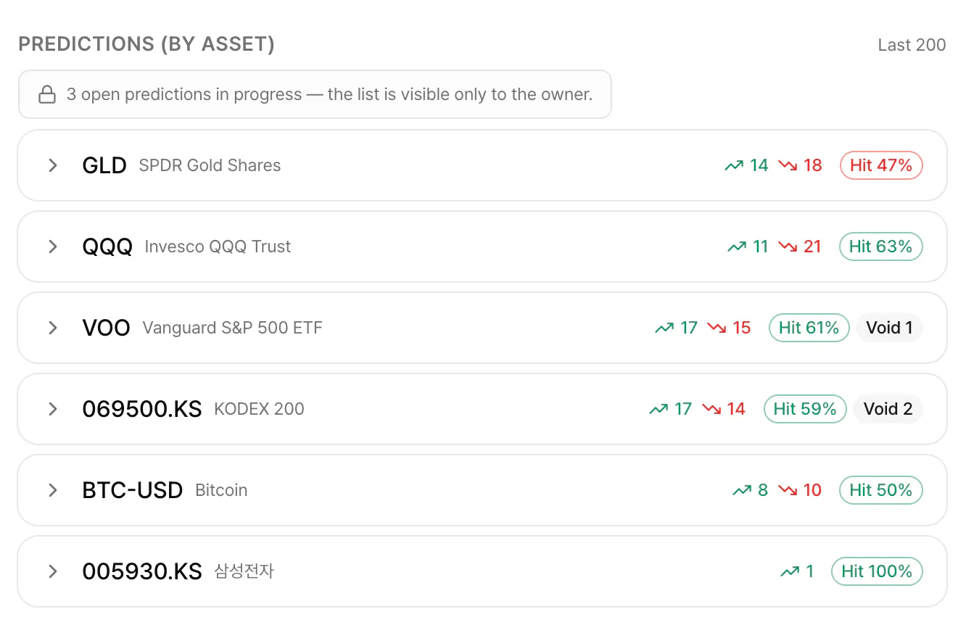Expand the GLD row chevron
The height and width of the screenshot is (625, 966).
(52, 165)
